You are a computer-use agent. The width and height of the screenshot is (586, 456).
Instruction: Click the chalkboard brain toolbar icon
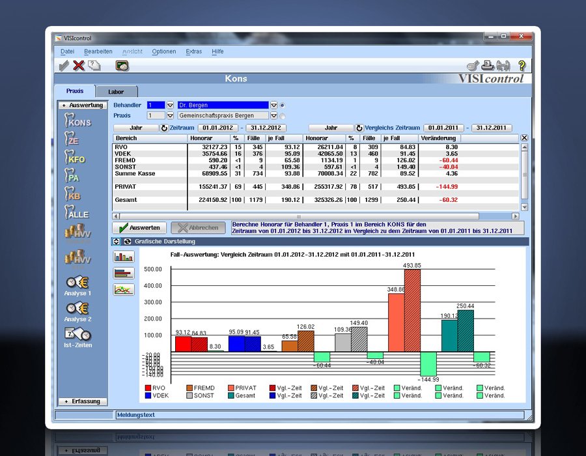tap(122, 66)
